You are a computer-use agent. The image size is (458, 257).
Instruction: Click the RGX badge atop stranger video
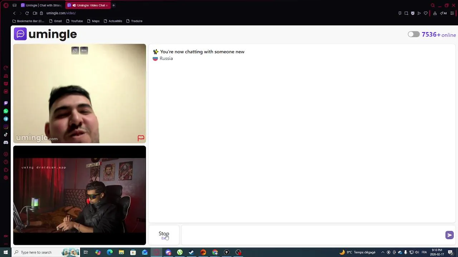pos(84,50)
